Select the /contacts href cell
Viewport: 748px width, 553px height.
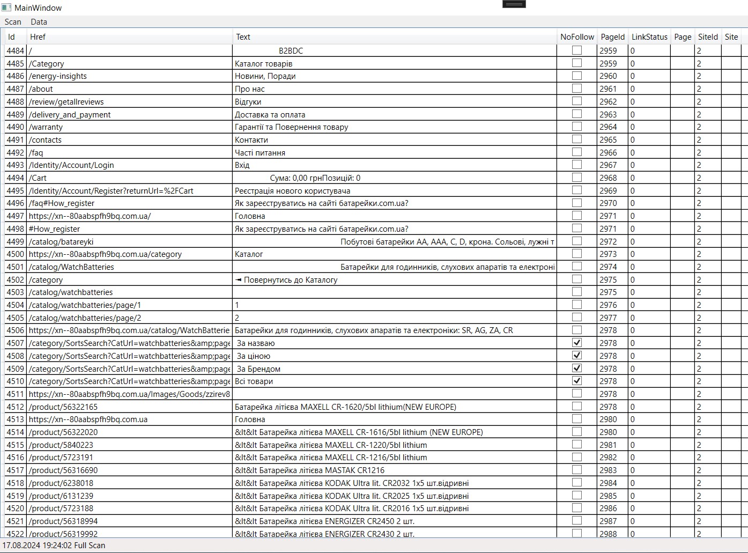pyautogui.click(x=130, y=139)
